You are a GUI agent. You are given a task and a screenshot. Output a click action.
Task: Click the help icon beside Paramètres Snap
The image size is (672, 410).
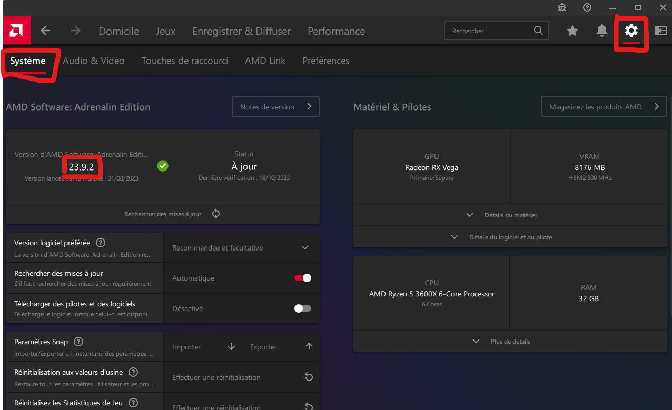pyautogui.click(x=78, y=342)
